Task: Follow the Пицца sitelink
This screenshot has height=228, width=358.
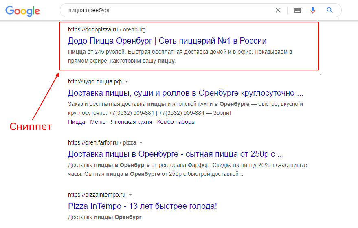Action: [77, 122]
